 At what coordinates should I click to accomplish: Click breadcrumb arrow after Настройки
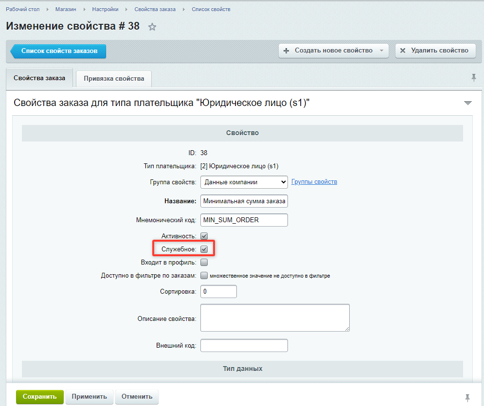126,10
